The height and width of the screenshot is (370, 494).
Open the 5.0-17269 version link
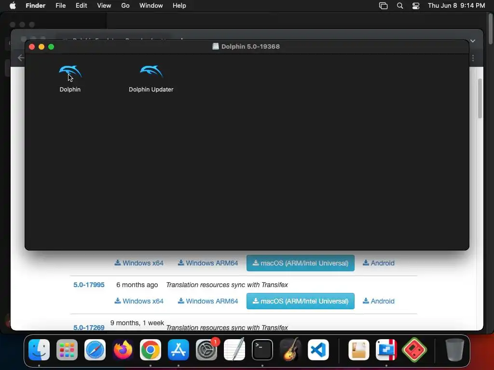(89, 327)
